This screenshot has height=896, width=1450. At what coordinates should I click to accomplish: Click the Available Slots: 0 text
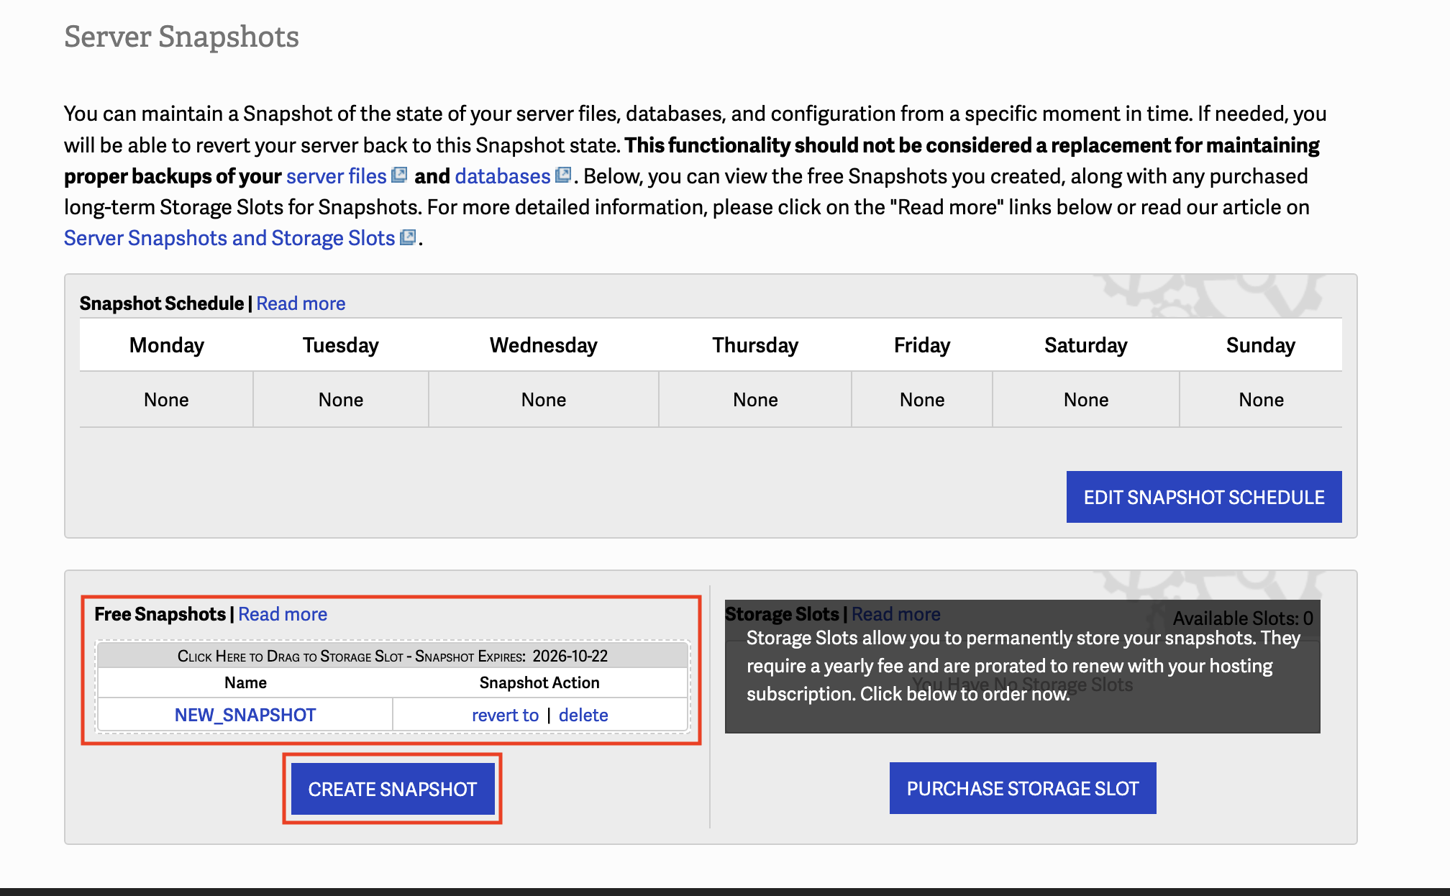1243,618
